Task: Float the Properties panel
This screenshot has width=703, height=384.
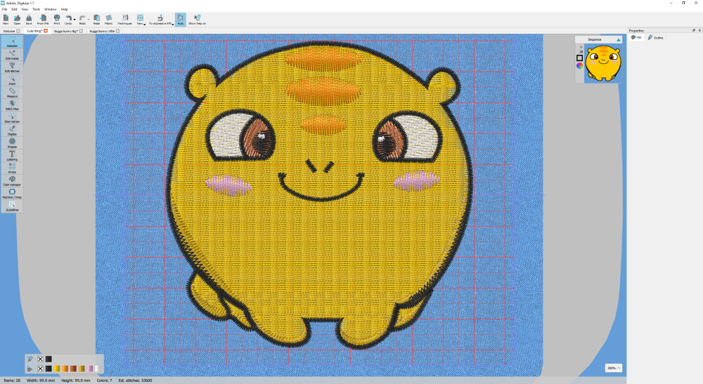Action: tap(694, 30)
